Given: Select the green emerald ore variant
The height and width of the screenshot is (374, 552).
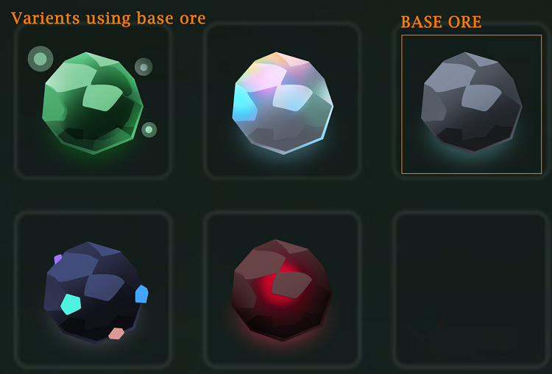Looking at the screenshot, I should pos(93,103).
